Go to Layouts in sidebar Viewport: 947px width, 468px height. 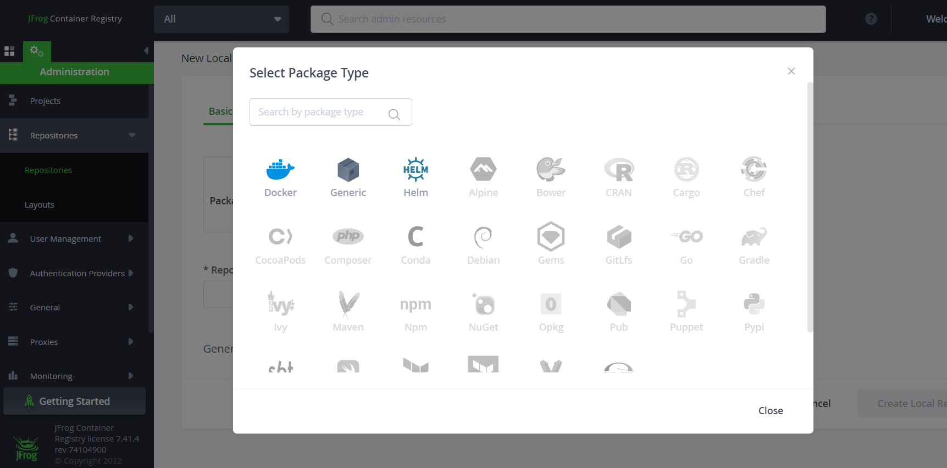point(40,204)
